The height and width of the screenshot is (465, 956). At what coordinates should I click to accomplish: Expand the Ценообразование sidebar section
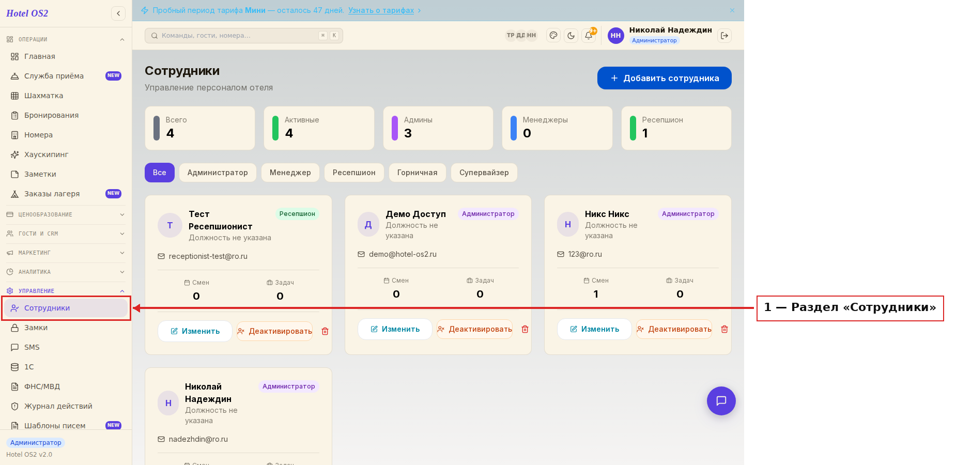pyautogui.click(x=66, y=214)
